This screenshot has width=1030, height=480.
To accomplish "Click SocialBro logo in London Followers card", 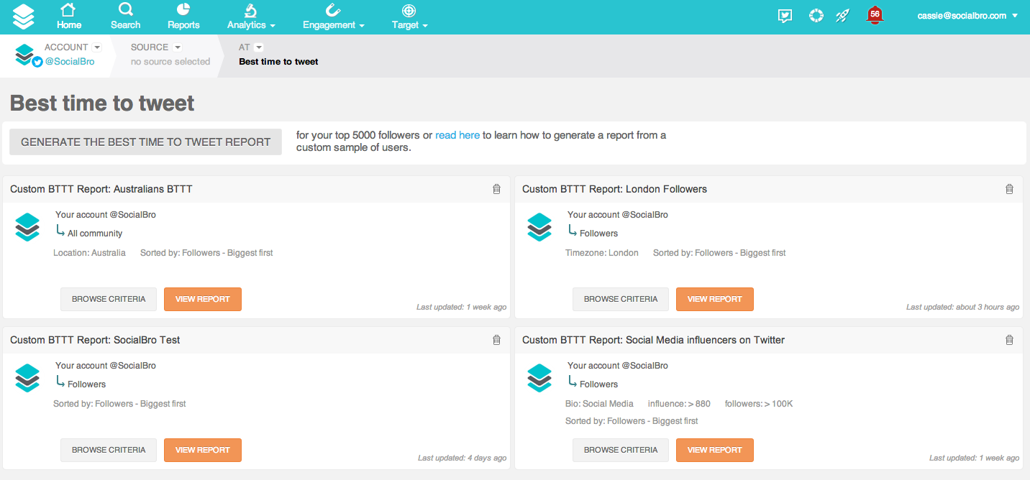I will tap(539, 227).
